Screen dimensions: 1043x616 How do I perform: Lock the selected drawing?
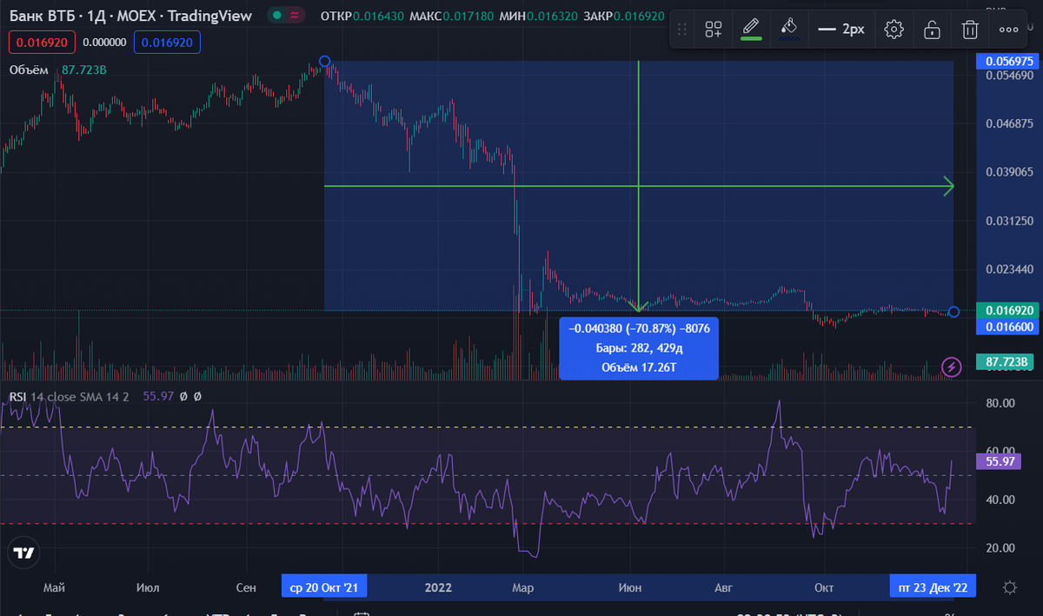(x=932, y=29)
